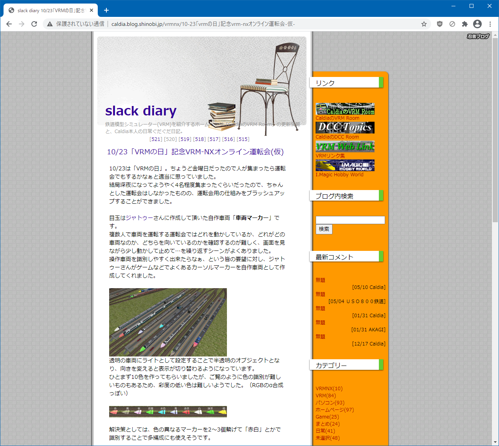Follow the CaldiaのDCC Room text link
The height and width of the screenshot is (446, 499).
[337, 137]
